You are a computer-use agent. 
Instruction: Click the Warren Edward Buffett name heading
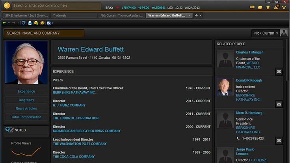(x=91, y=49)
